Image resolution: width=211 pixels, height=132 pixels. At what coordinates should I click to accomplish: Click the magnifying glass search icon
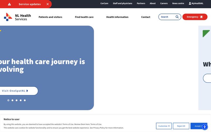coord(177,17)
